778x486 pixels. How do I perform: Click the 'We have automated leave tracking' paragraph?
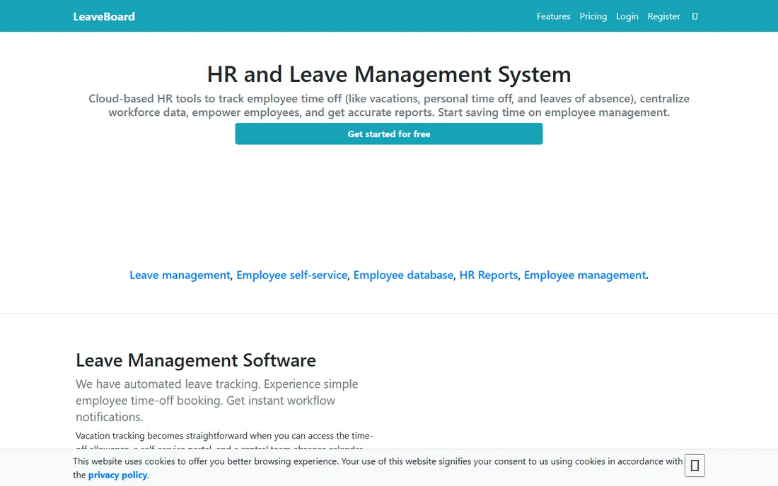[x=217, y=401]
